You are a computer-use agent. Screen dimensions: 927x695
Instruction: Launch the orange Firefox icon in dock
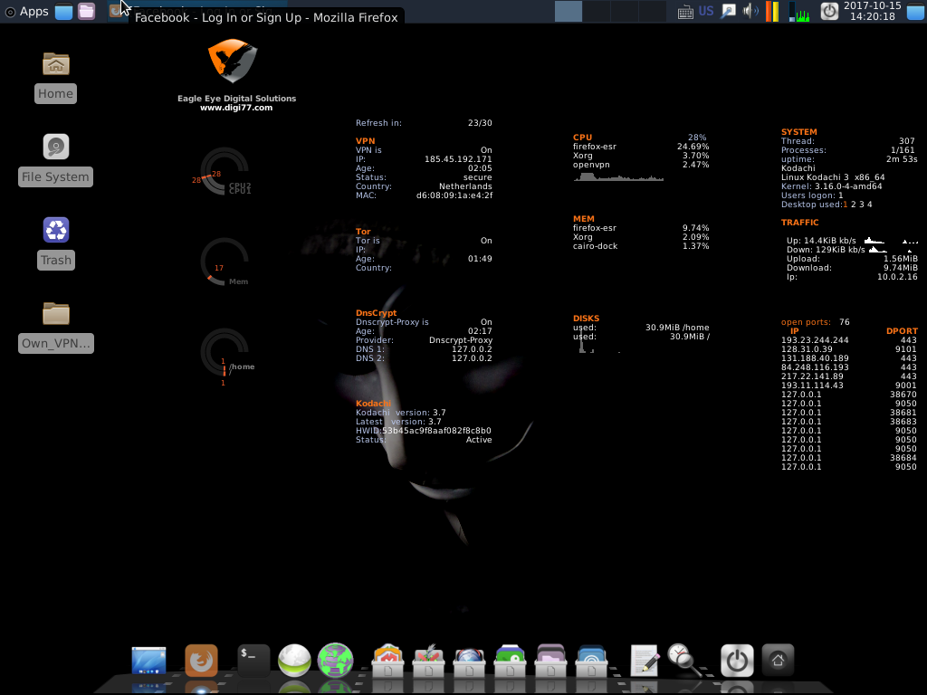(x=201, y=660)
